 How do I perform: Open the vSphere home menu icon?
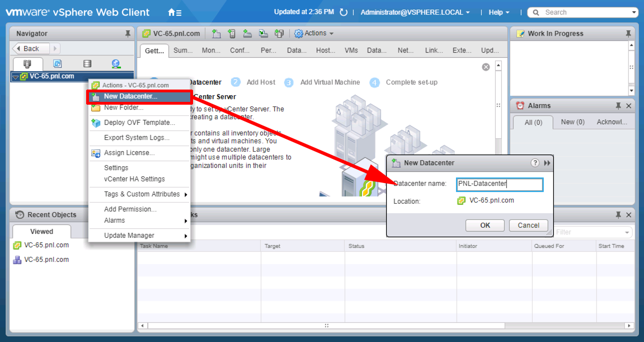pos(175,12)
